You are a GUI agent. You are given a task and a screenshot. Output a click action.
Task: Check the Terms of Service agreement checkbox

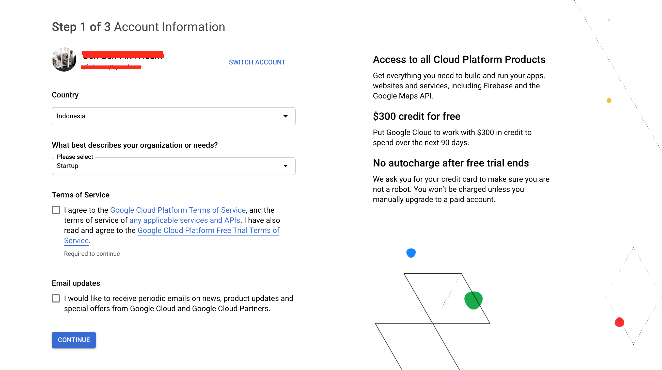click(x=56, y=210)
